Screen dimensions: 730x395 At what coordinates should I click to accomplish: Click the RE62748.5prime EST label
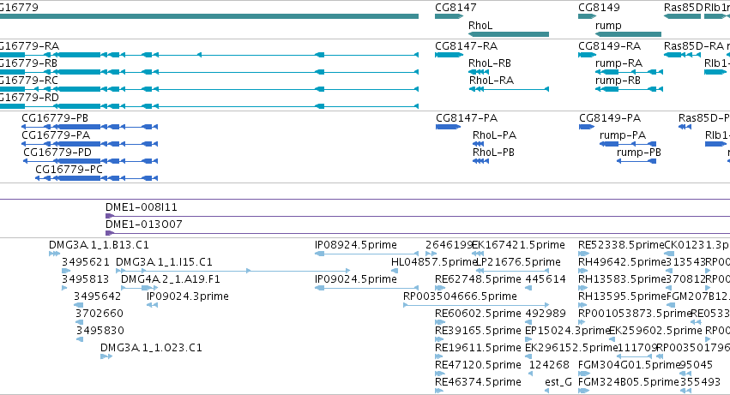(x=478, y=279)
